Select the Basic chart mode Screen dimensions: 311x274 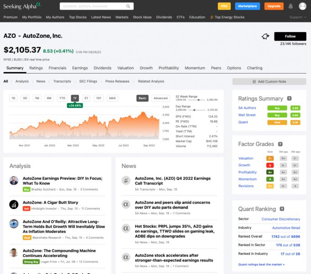(142, 98)
